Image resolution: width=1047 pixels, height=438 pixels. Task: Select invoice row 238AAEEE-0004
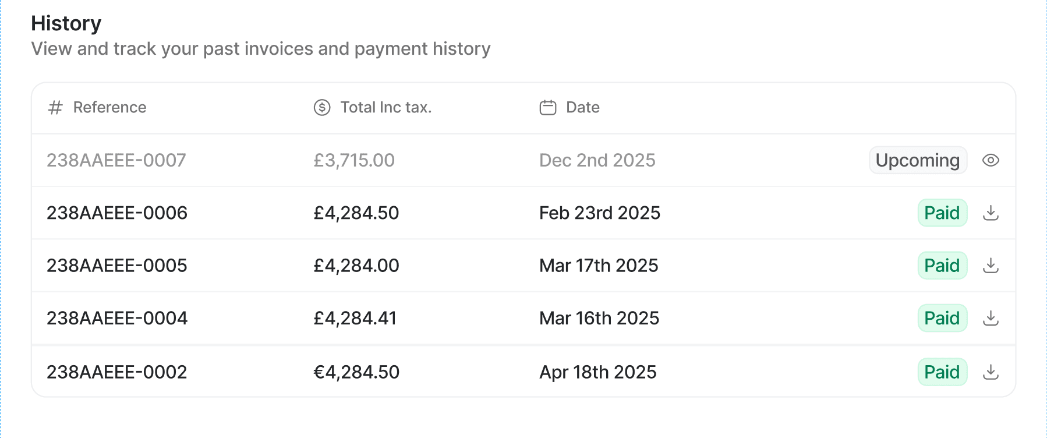tap(117, 318)
